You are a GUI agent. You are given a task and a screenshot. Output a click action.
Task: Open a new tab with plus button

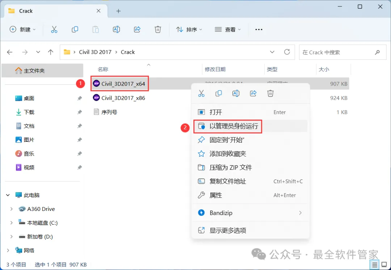[x=118, y=11]
